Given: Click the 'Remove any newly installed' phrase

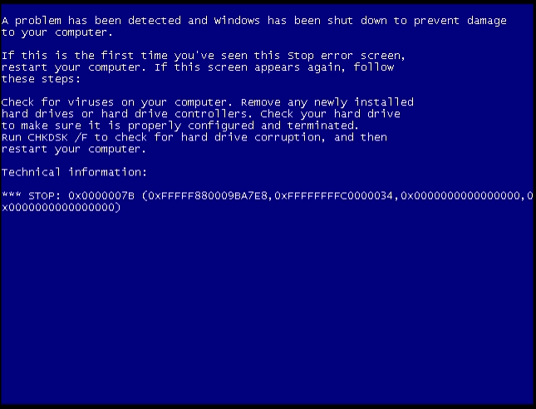Looking at the screenshot, I should pos(327,102).
